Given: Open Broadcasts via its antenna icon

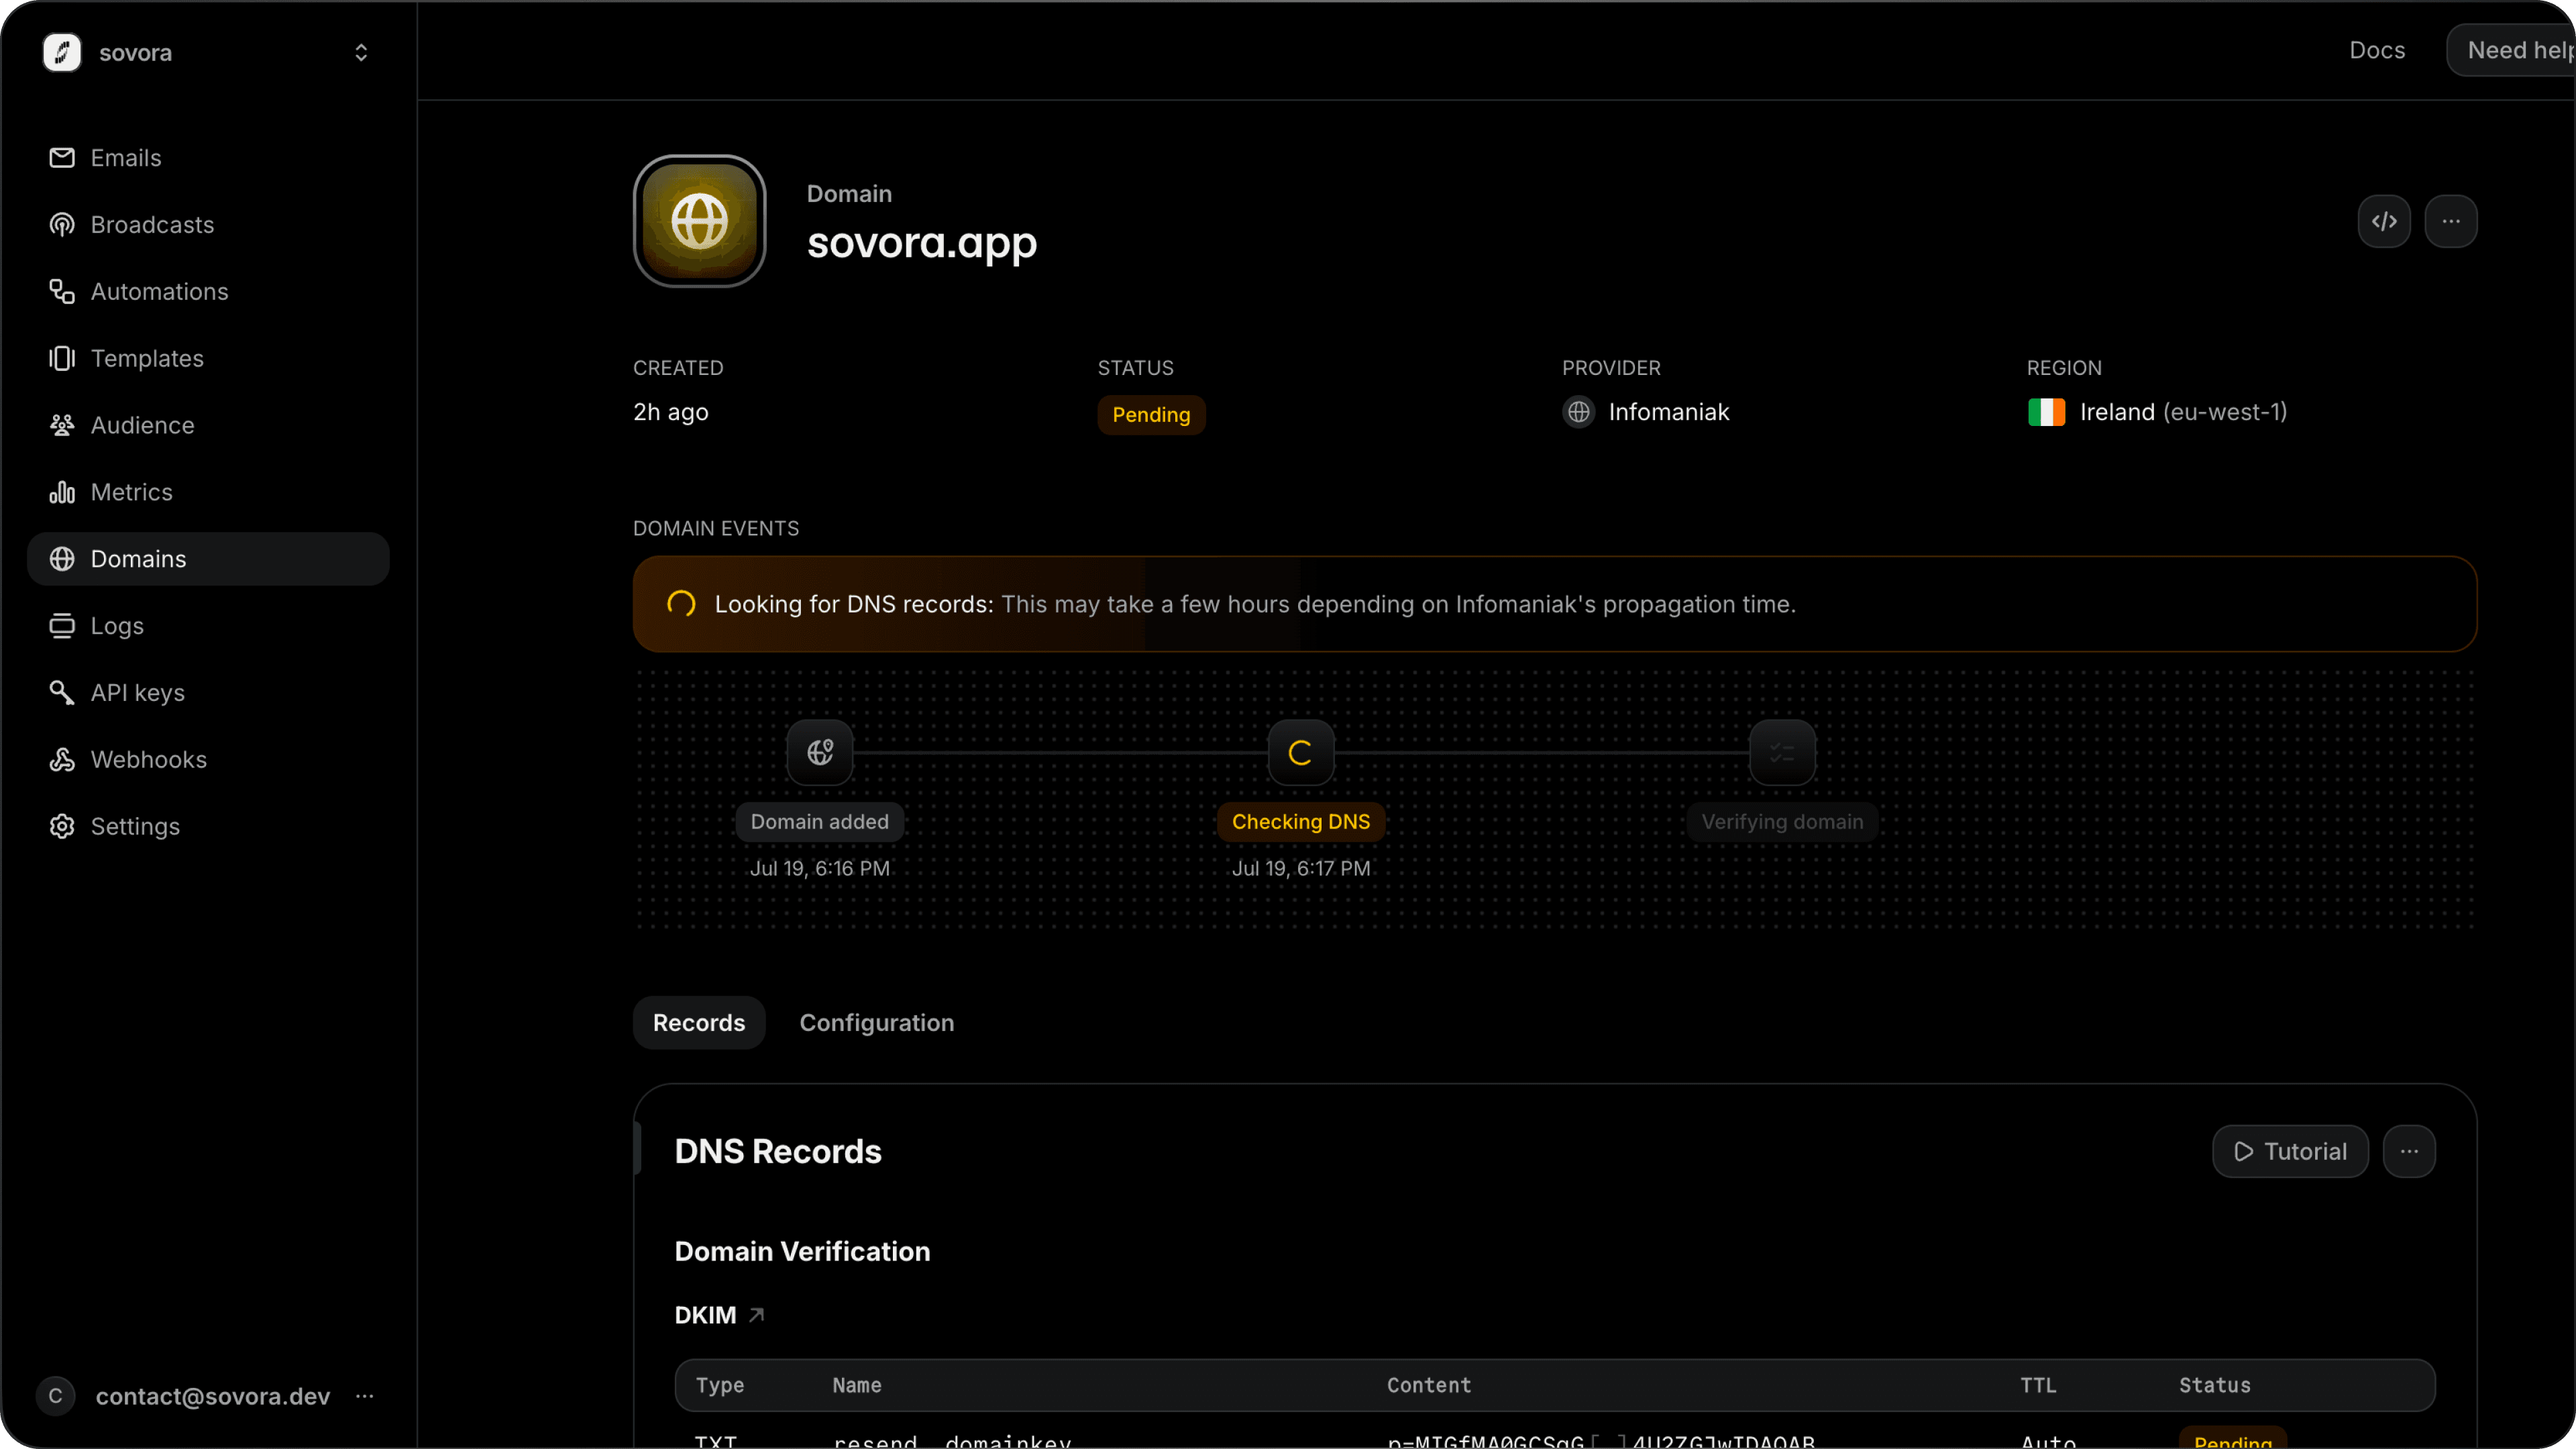Looking at the screenshot, I should [x=62, y=225].
